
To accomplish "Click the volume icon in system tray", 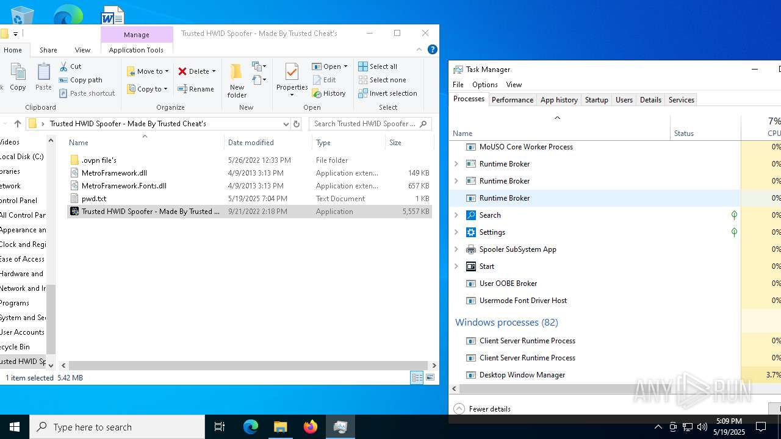I will (x=702, y=427).
